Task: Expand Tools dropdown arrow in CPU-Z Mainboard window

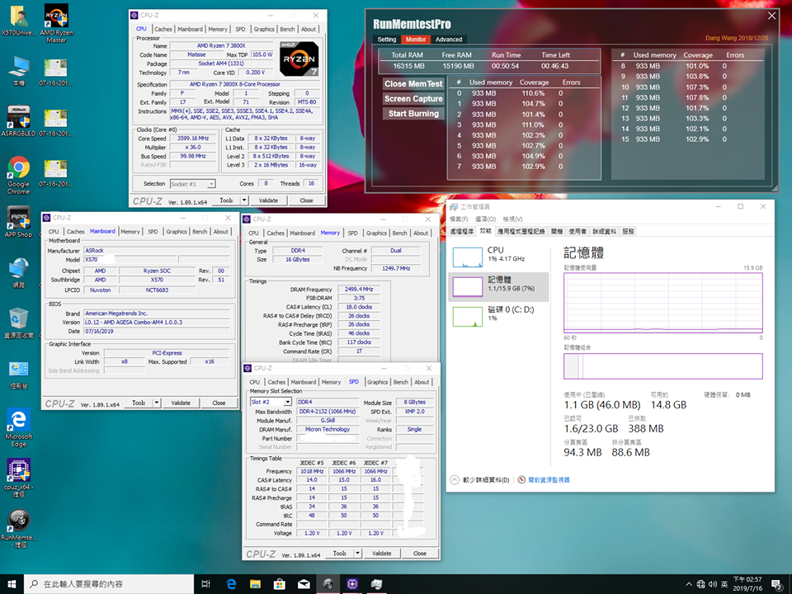Action: 157,403
